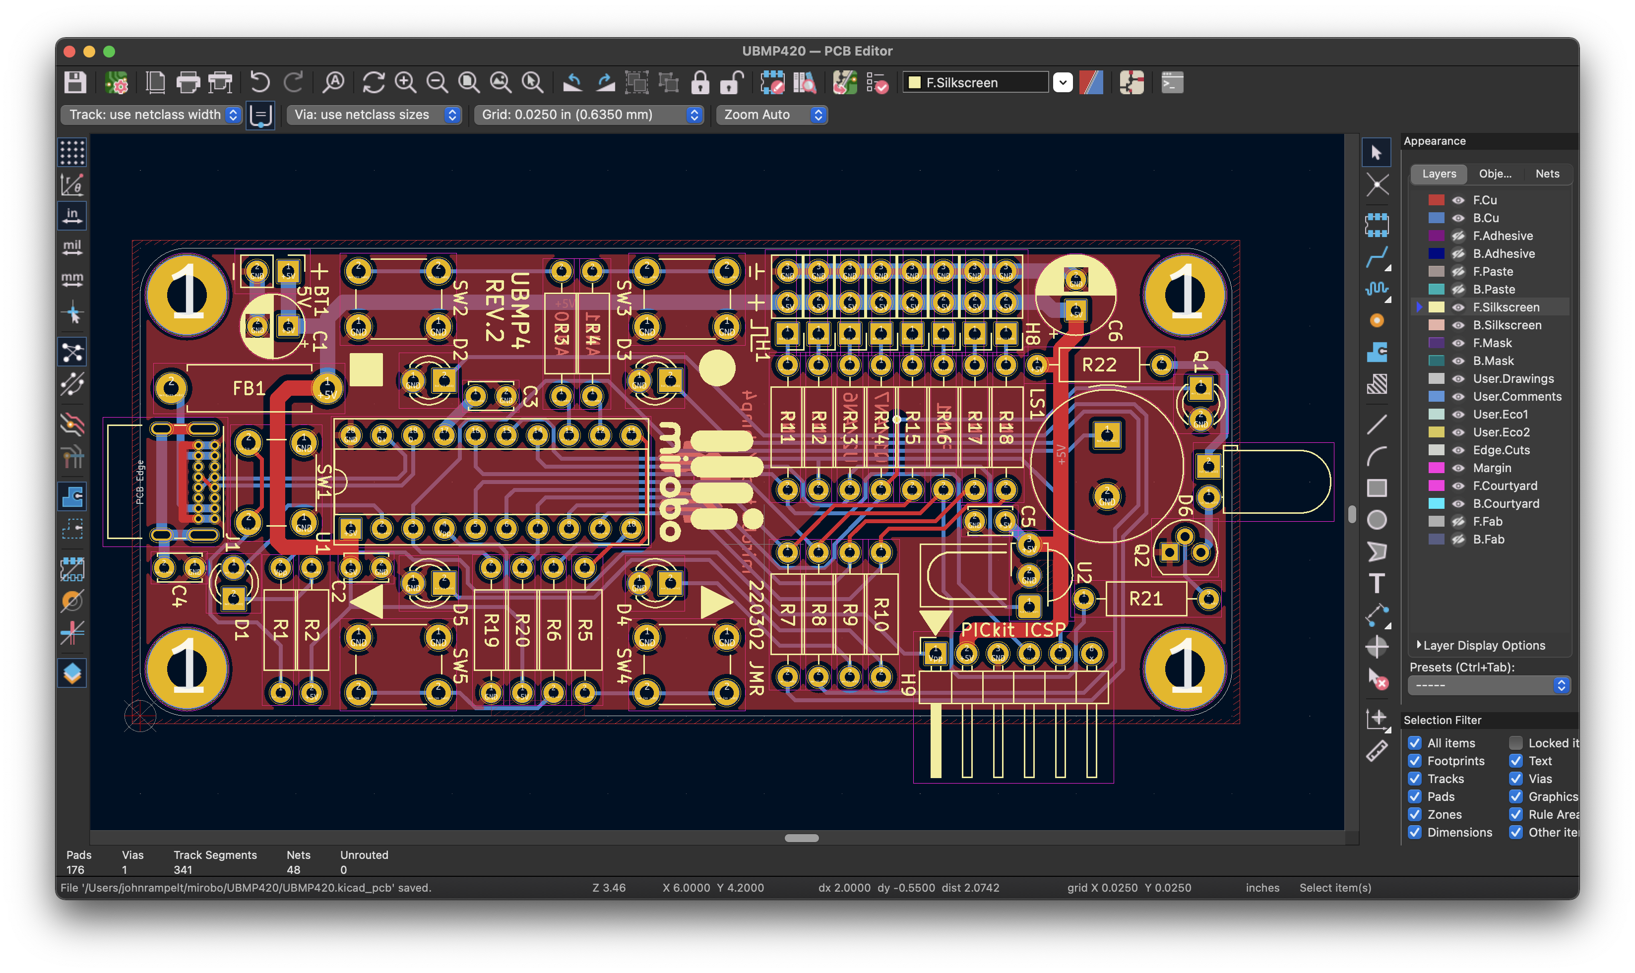Click the B.Cu layer color swatch
This screenshot has width=1635, height=973.
(x=1436, y=218)
